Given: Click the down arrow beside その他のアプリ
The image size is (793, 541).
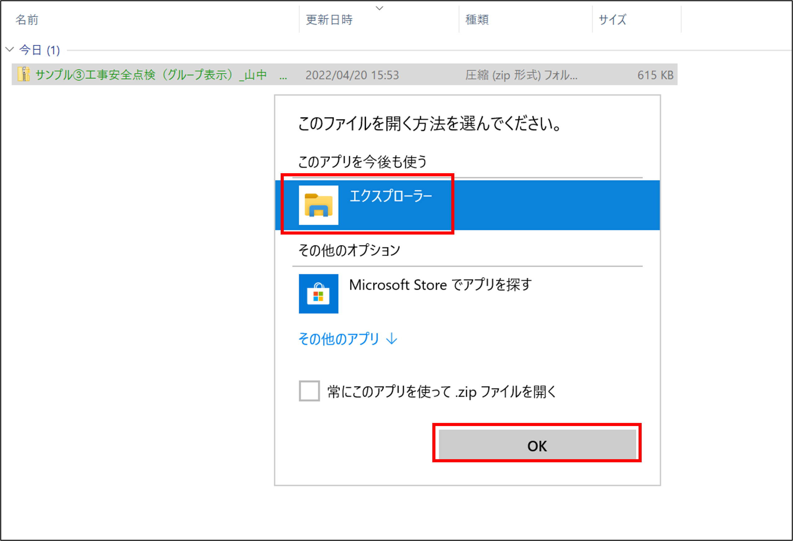Looking at the screenshot, I should point(391,339).
